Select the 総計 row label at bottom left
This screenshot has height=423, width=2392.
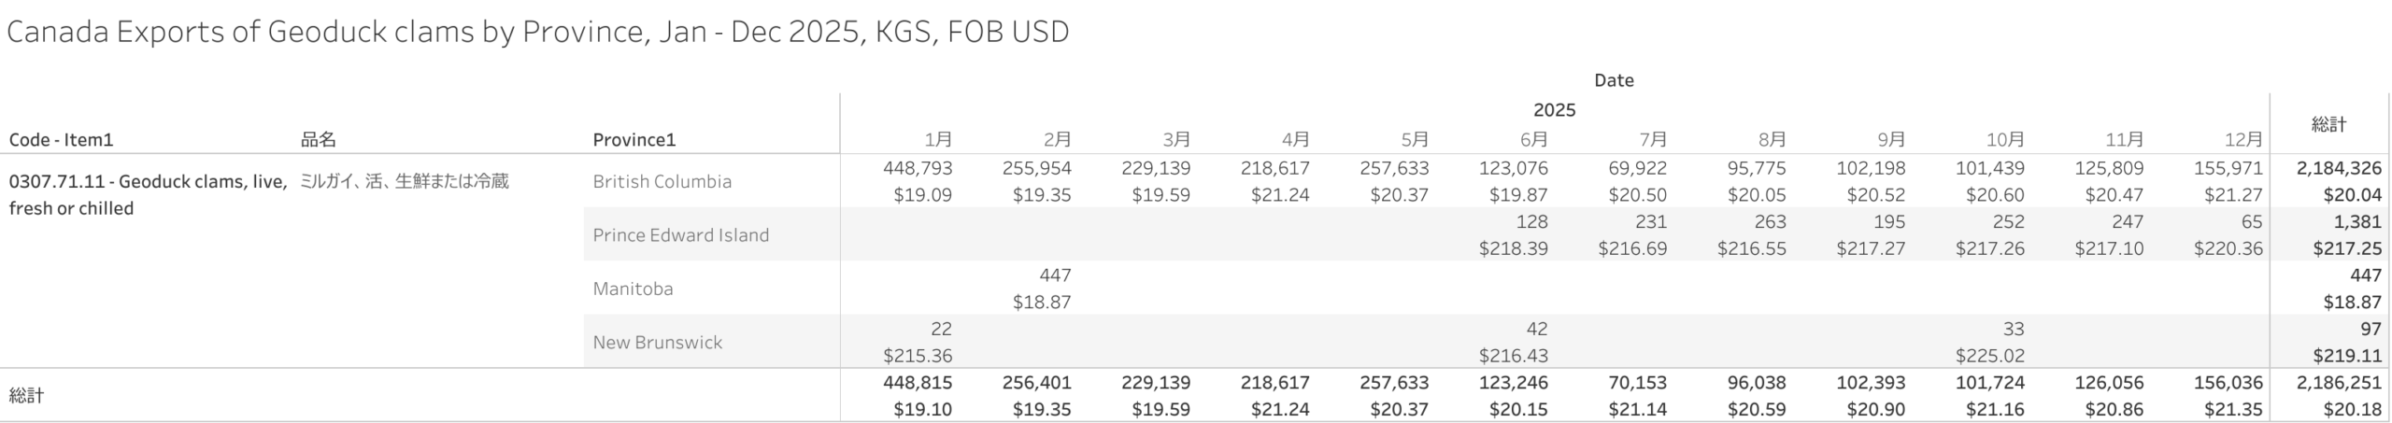click(26, 396)
